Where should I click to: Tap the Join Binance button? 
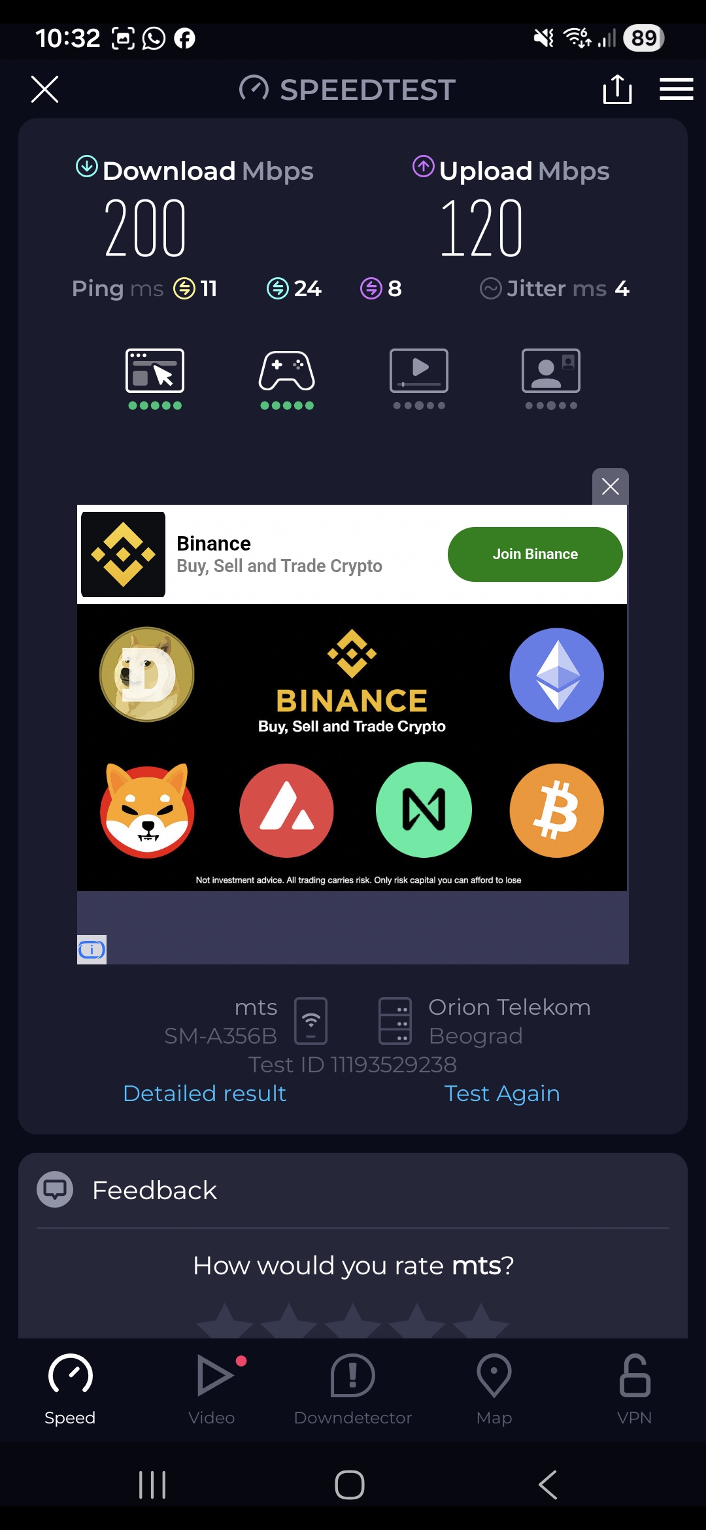pyautogui.click(x=535, y=554)
